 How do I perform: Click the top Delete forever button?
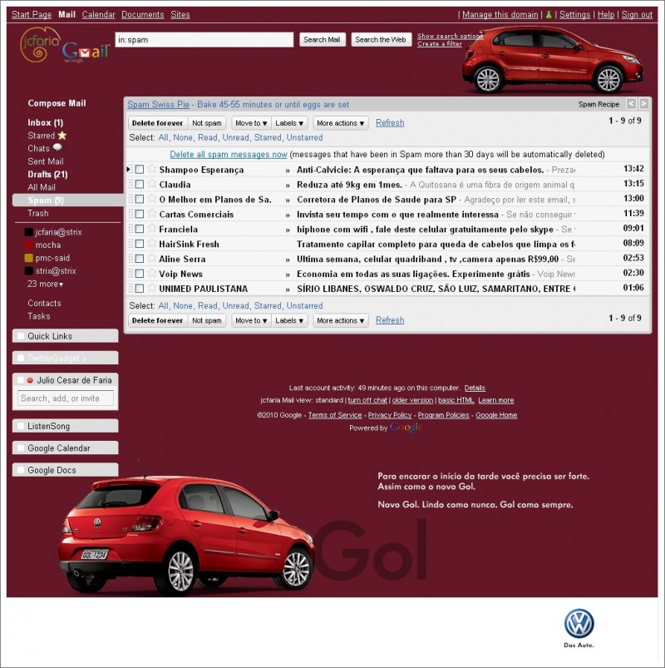coord(158,123)
